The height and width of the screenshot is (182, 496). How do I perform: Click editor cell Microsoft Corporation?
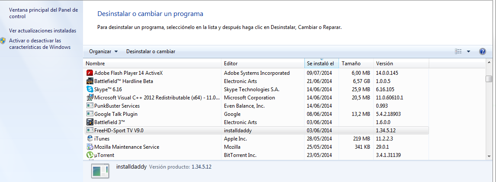pos(249,98)
